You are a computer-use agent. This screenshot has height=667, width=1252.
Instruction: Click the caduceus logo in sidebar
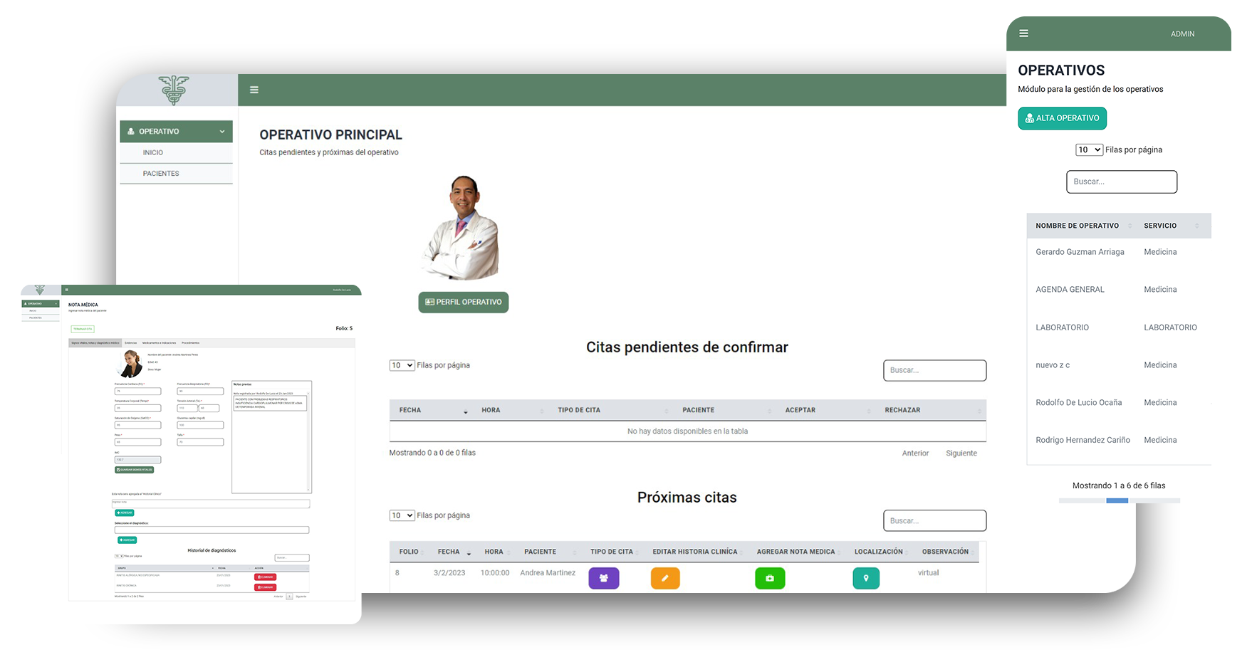[174, 90]
